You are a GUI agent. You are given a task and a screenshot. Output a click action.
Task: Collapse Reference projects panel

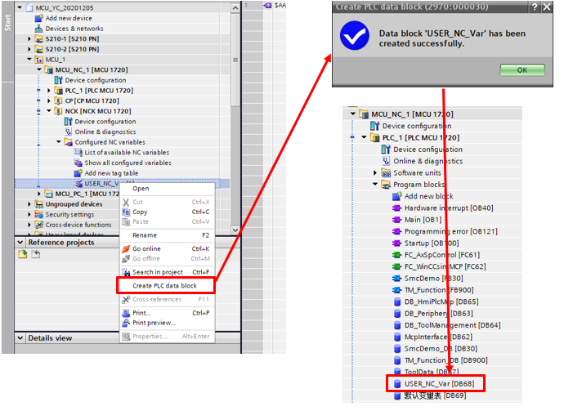coord(20,243)
